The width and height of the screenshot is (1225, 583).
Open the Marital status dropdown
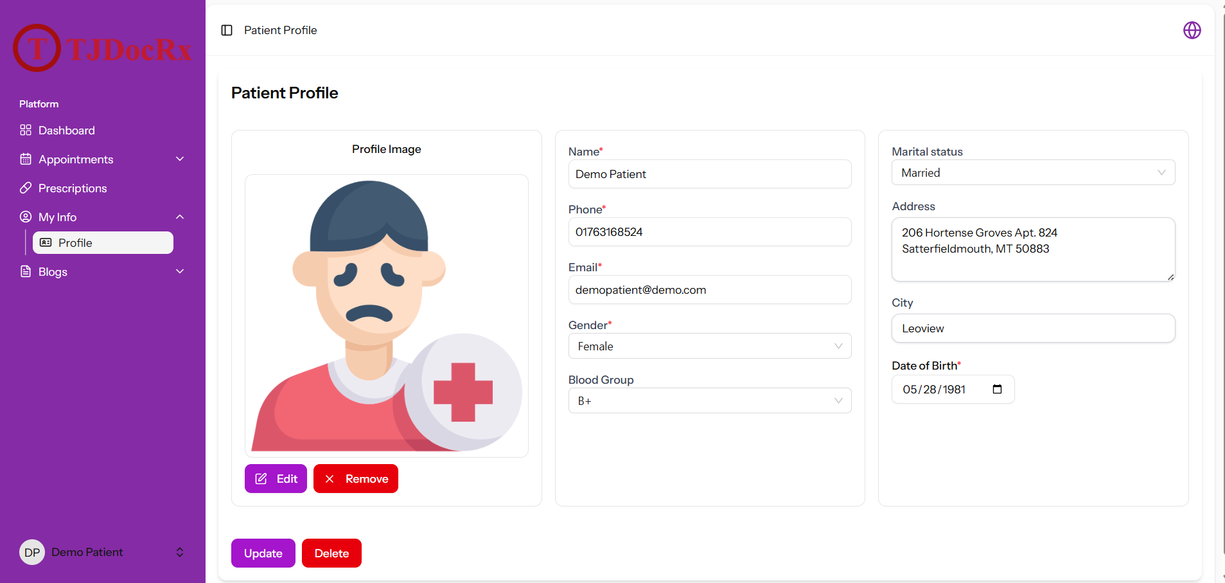[x=1033, y=172]
